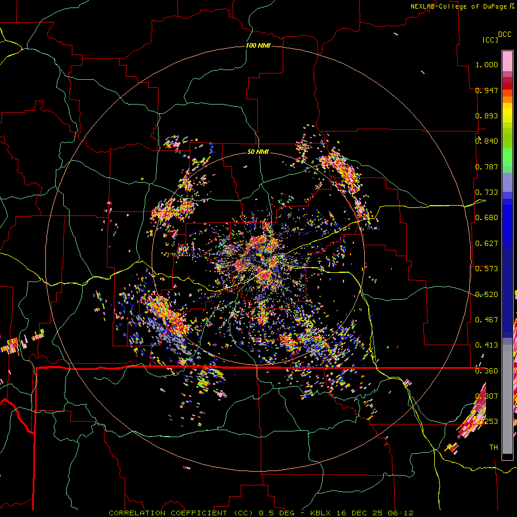Pick the red segment of the color bar
Image resolution: width=517 pixels, height=517 pixels.
click(x=507, y=86)
